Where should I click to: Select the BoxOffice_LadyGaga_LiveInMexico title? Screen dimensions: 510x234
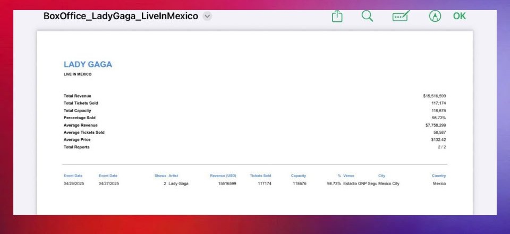coord(121,16)
